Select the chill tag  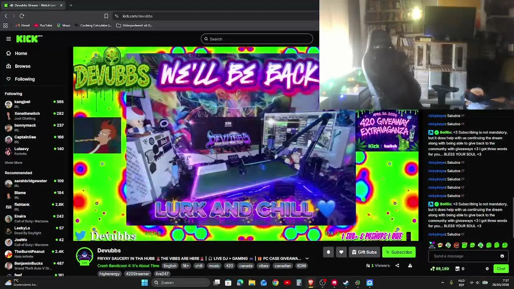point(199,266)
